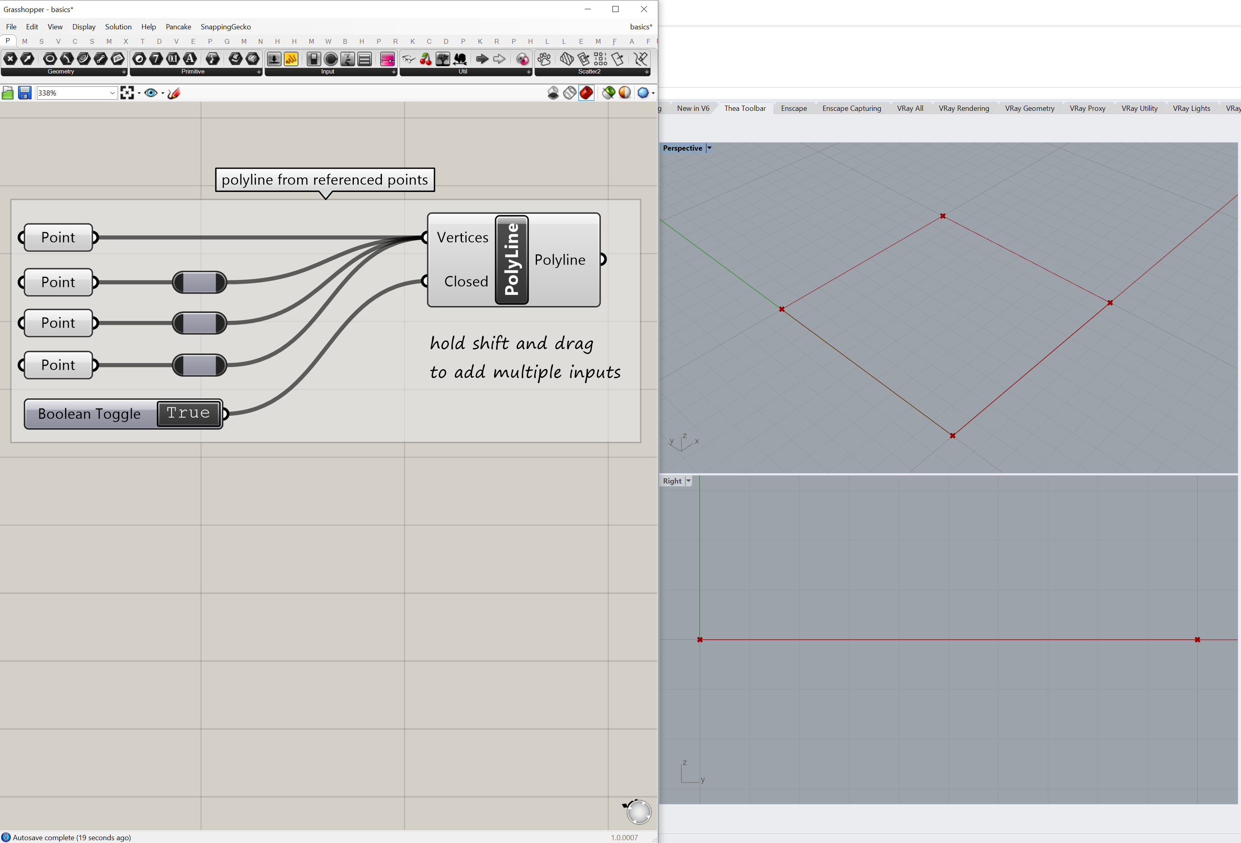This screenshot has width=1241, height=843.
Task: Click the Open file folder icon
Action: pyautogui.click(x=8, y=93)
